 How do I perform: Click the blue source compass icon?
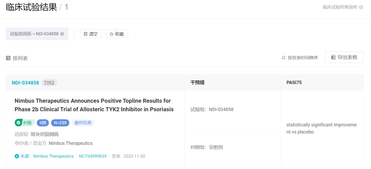(x=17, y=156)
